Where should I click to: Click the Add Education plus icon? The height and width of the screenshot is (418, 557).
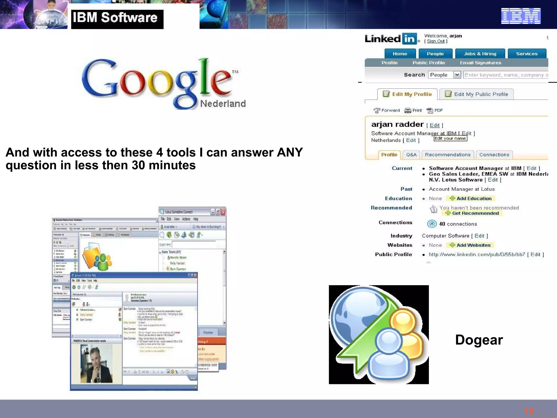tap(452, 198)
